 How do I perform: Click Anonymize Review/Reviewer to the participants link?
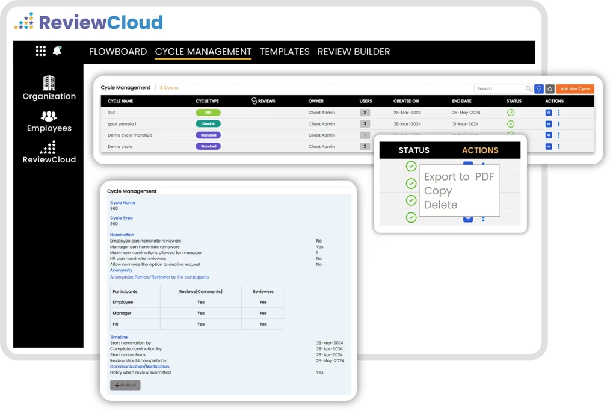(x=159, y=277)
